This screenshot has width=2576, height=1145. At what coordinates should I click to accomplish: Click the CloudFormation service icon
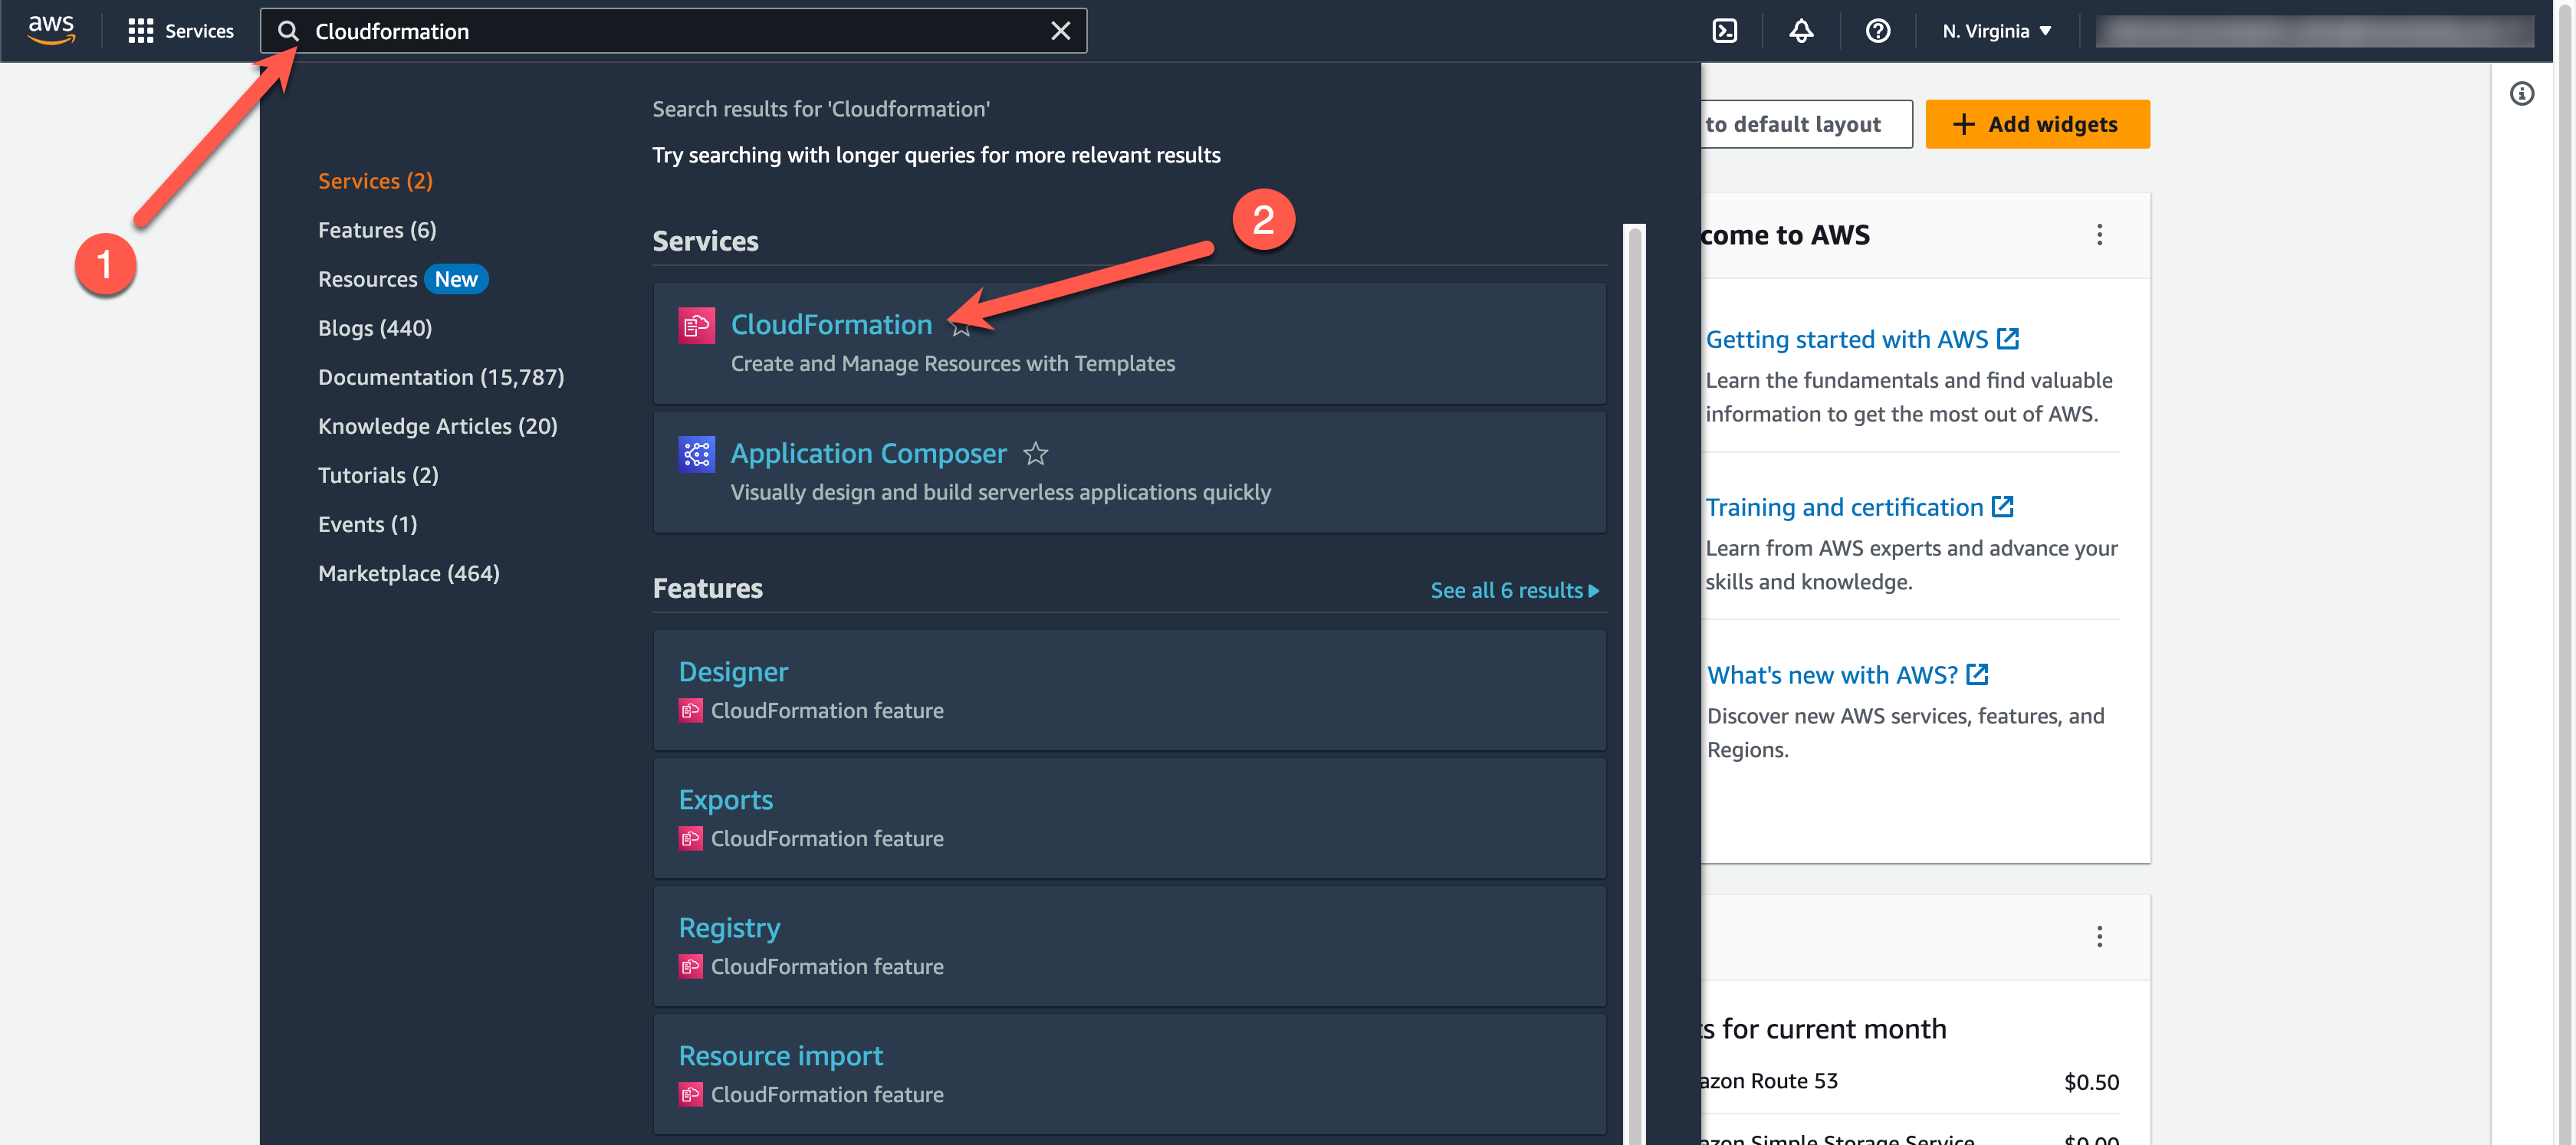click(x=696, y=325)
